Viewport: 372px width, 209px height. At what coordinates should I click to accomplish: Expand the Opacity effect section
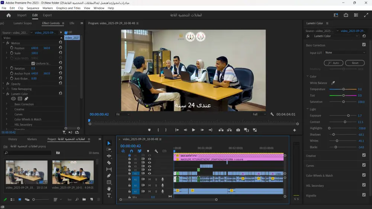3,84
